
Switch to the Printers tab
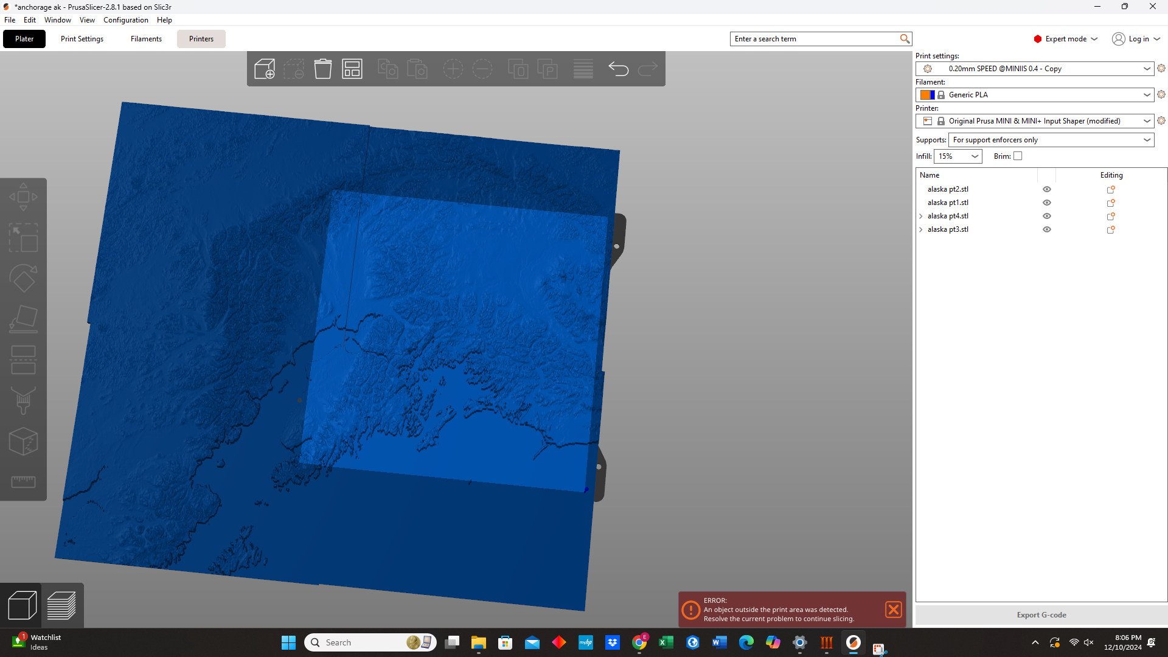201,39
